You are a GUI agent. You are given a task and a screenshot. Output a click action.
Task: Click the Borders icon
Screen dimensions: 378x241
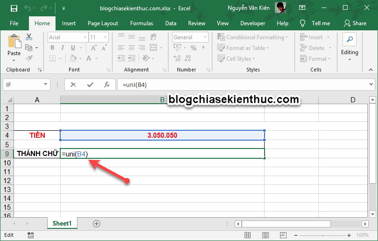pos(53,58)
